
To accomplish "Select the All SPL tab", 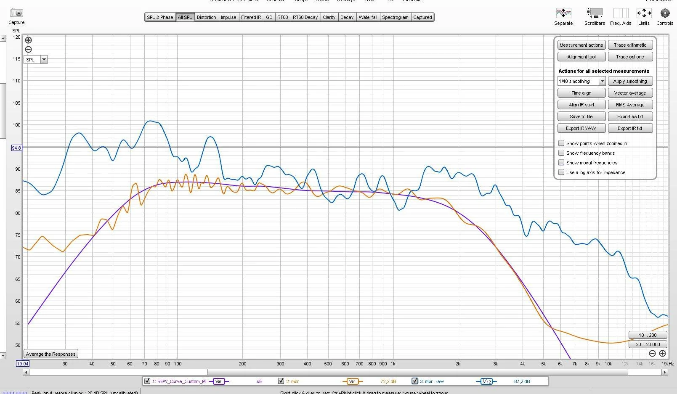I will point(185,17).
